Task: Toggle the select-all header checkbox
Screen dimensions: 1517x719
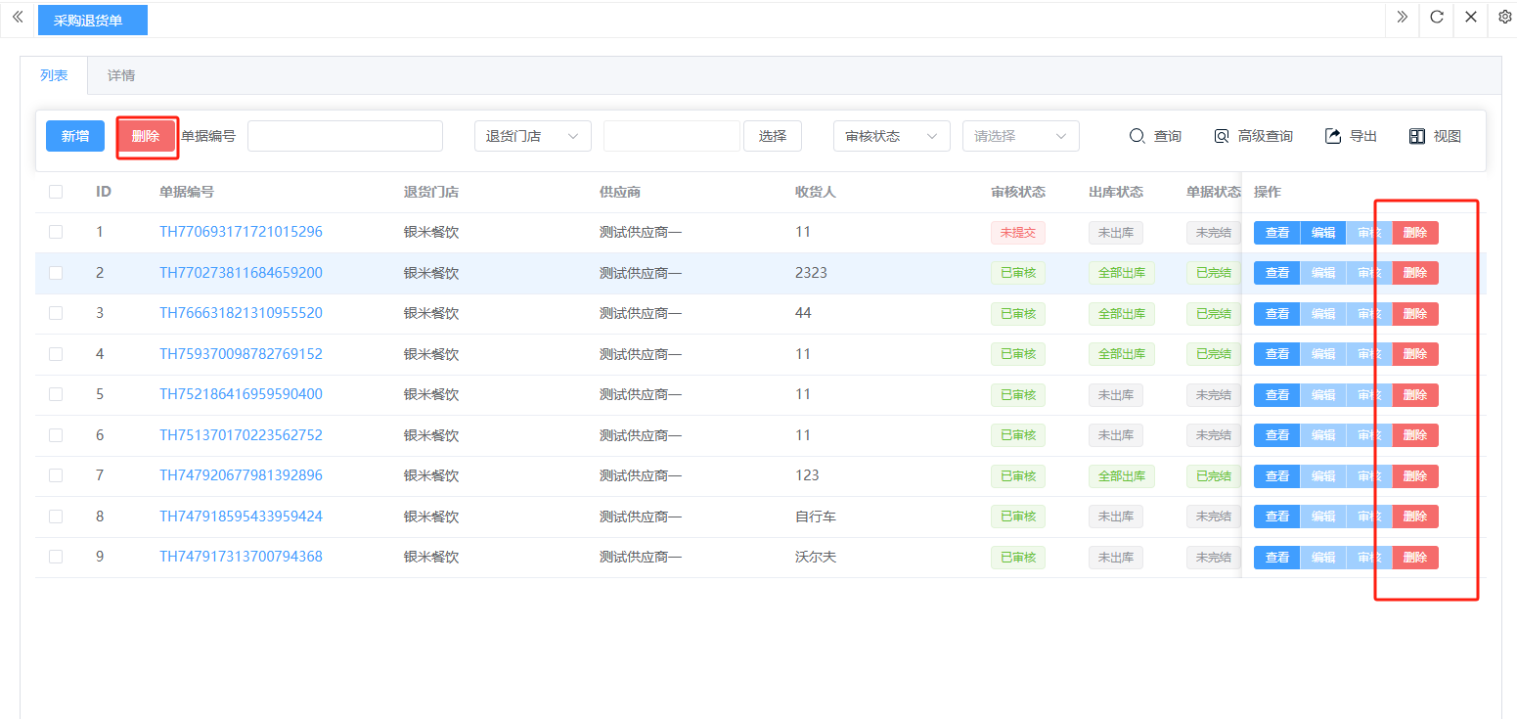Action: click(56, 192)
